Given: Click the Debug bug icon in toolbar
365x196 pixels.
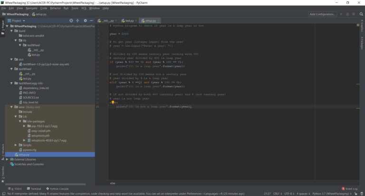Looking at the screenshot, I should coord(346,14).
